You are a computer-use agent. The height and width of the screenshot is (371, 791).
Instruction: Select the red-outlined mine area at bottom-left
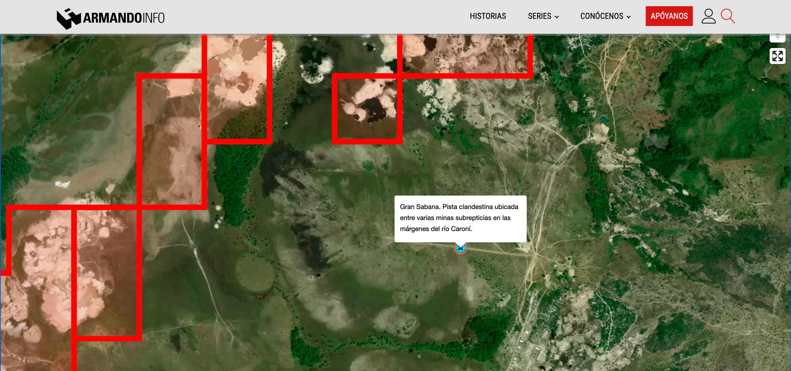click(x=106, y=273)
